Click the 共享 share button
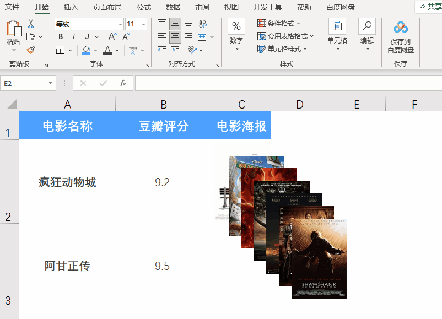The height and width of the screenshot is (319, 442). [x=429, y=7]
